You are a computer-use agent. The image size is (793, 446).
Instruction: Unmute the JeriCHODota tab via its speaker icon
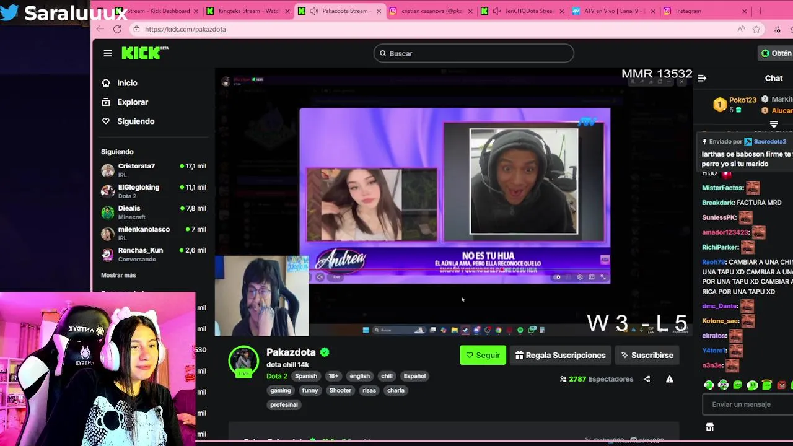tap(497, 11)
